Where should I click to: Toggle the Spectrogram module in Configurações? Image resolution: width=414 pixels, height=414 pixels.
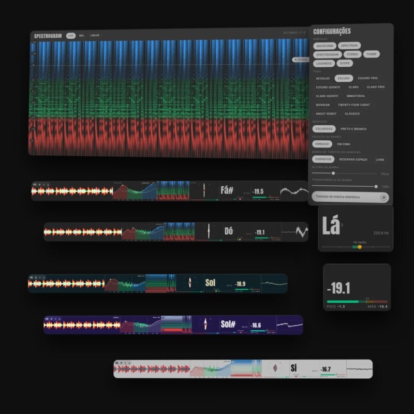pos(328,55)
